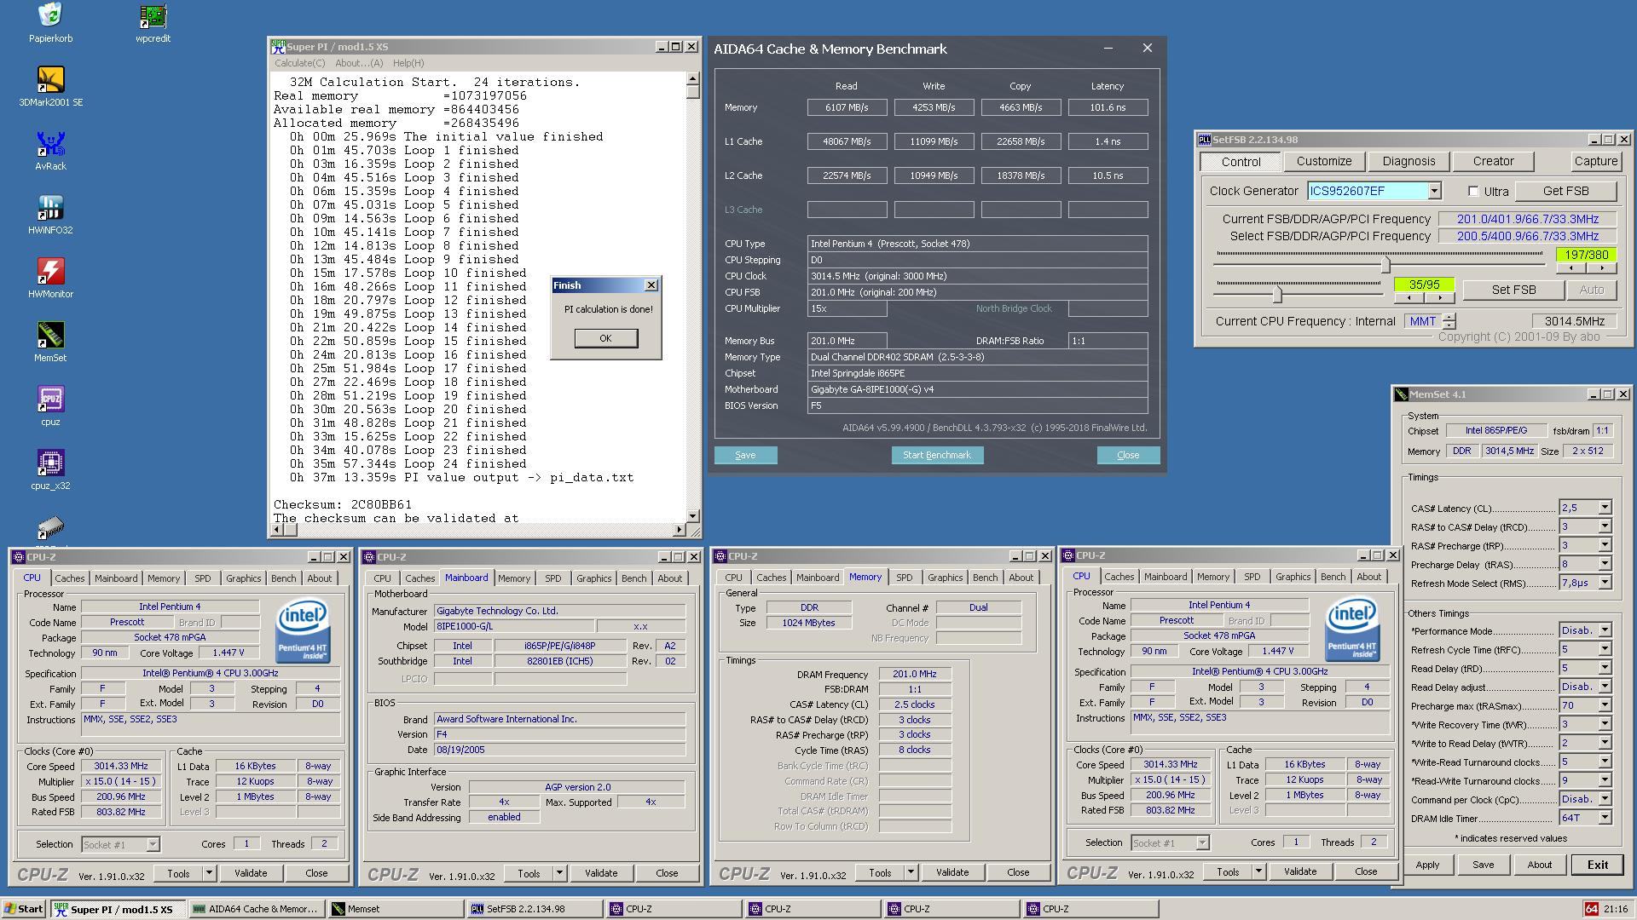Click the Windows Start button on taskbar
This screenshot has height=920, width=1637.
[23, 909]
